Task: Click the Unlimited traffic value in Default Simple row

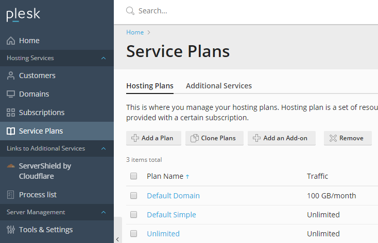Action: click(323, 215)
